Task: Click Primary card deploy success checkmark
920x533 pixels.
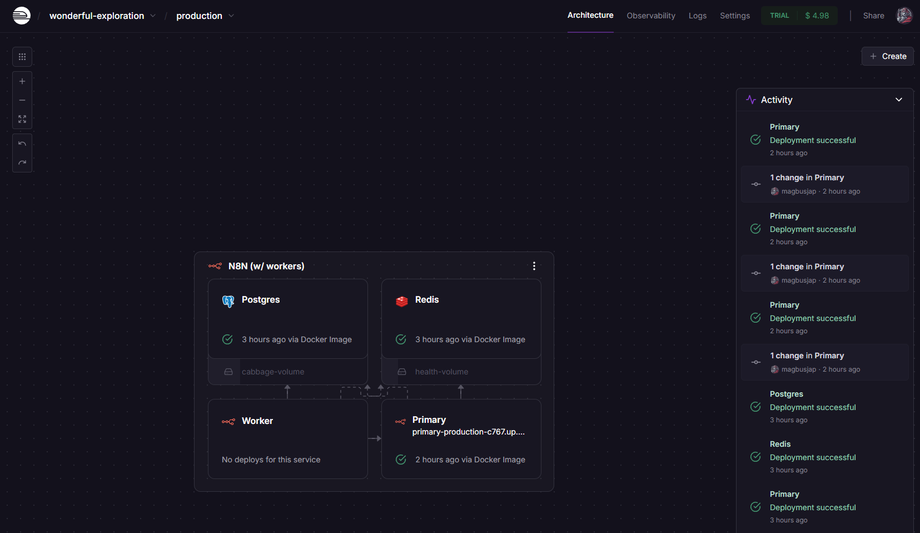Action: click(401, 460)
